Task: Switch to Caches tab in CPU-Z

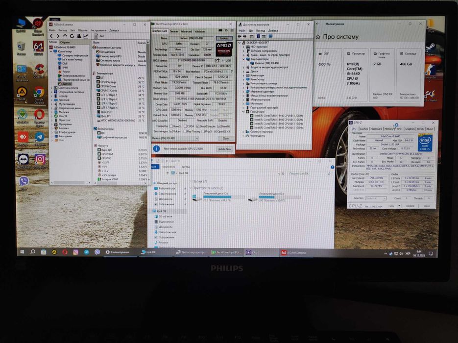Action: click(363, 128)
